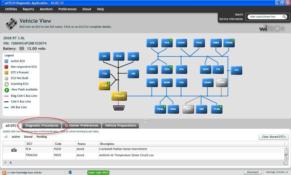
Task: Select the FSM ECU node
Action: click(181, 83)
